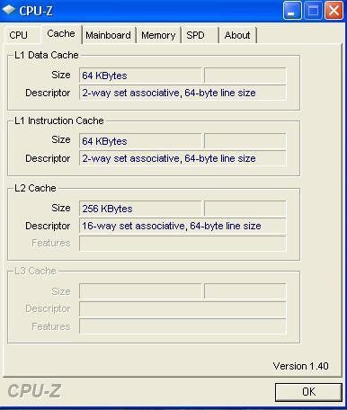Open the About tab
The height and width of the screenshot is (410, 347).
237,35
